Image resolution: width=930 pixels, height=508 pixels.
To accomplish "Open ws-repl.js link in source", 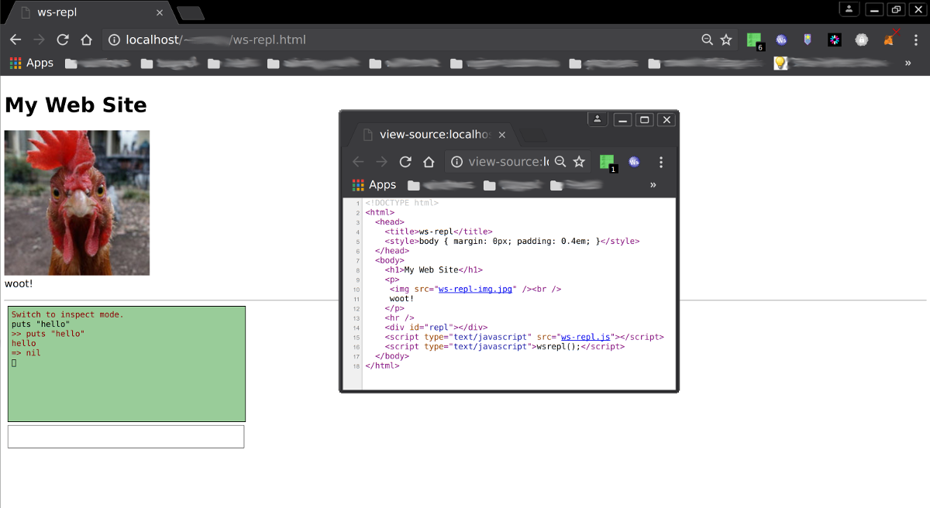I will point(587,337).
